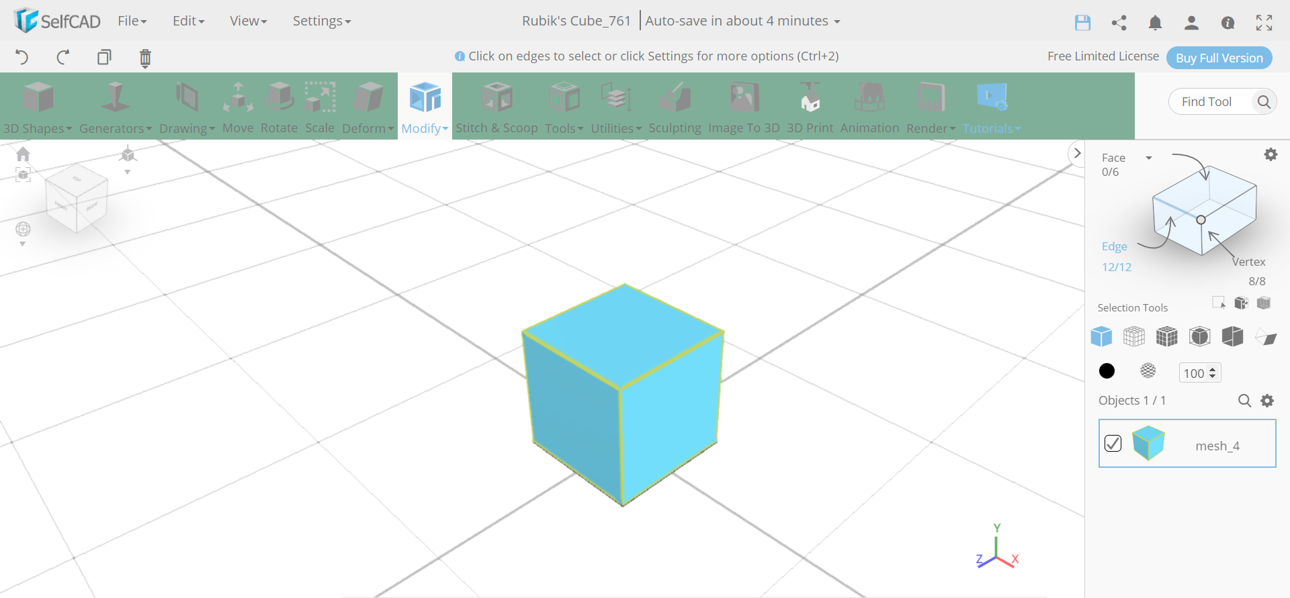Switch to Face selection mode
The width and height of the screenshot is (1290, 598).
point(1113,158)
